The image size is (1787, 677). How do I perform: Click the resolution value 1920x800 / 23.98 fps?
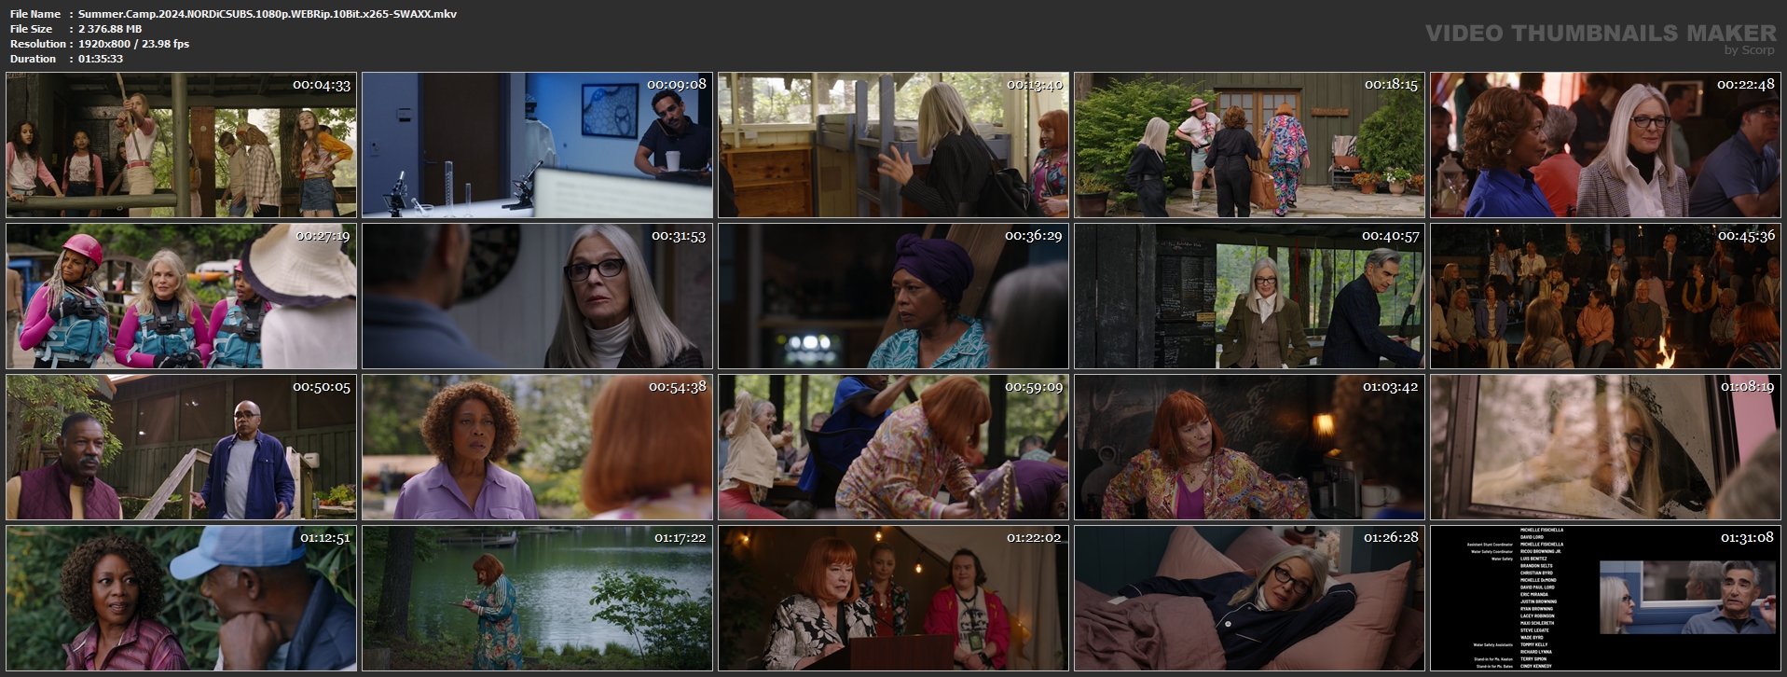tap(133, 44)
